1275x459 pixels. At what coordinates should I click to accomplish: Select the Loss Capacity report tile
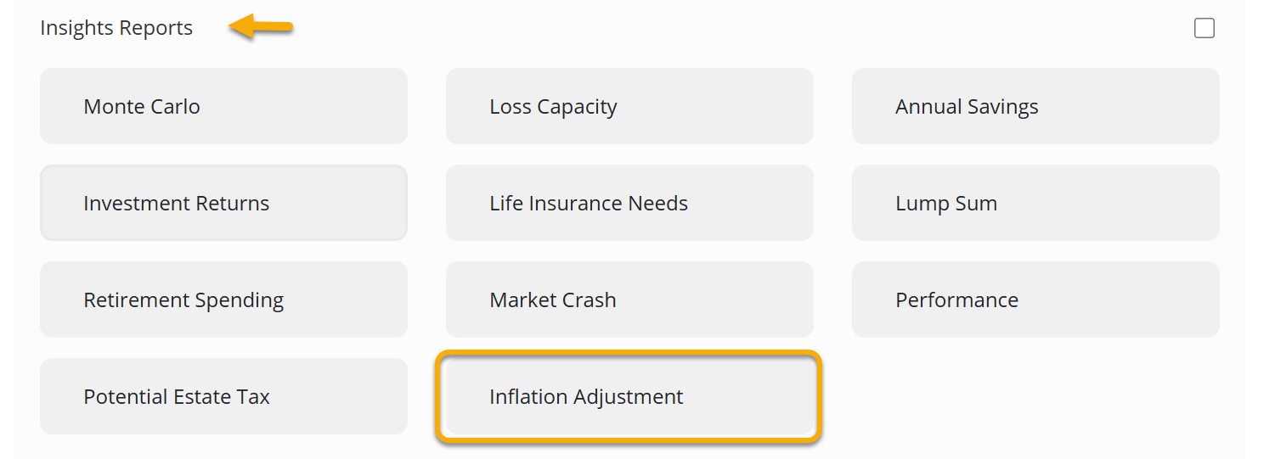click(x=629, y=106)
